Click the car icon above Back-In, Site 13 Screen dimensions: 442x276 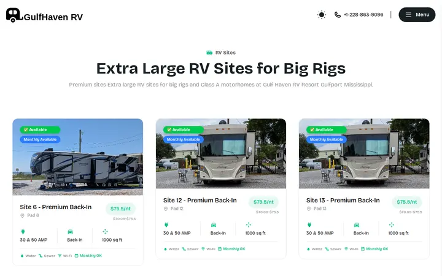(x=357, y=224)
